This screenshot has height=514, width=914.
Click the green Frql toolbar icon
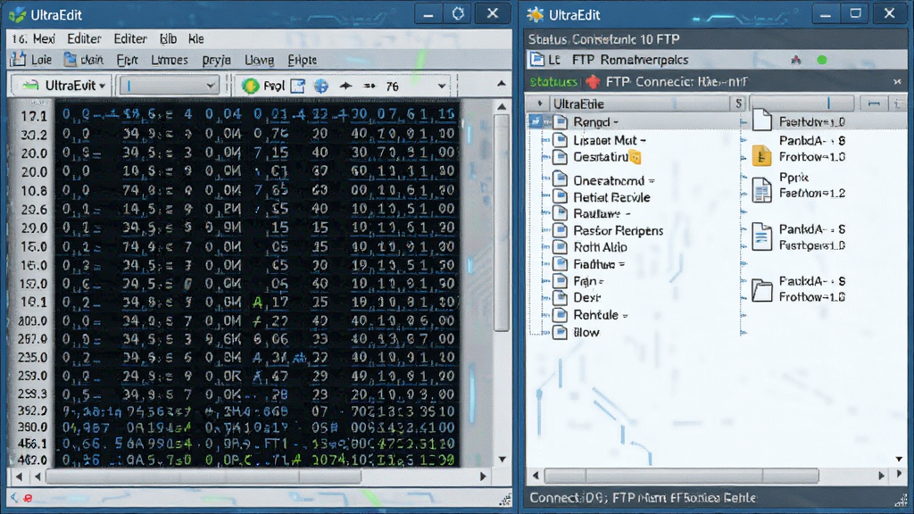[251, 86]
